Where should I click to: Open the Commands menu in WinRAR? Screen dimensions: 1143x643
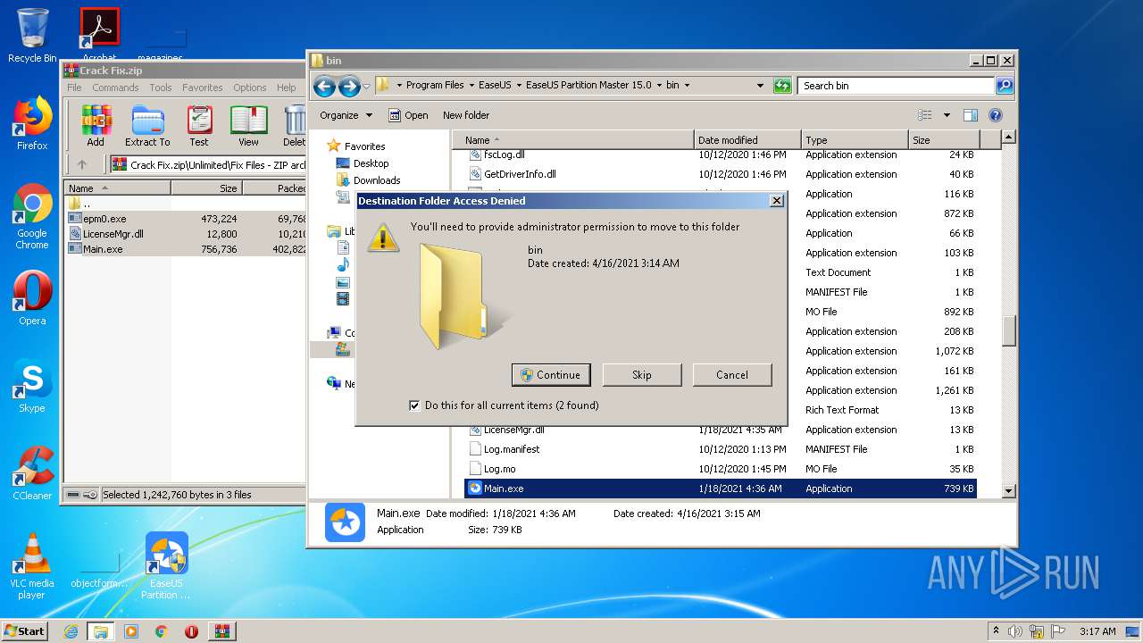(x=115, y=88)
